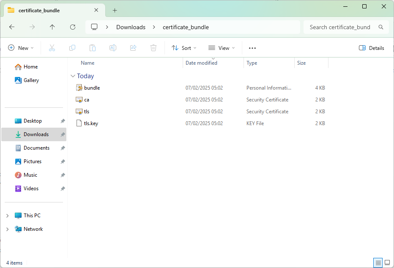394x268 pixels.
Task: Switch to large thumbnails view in status bar
Action: coord(387,263)
